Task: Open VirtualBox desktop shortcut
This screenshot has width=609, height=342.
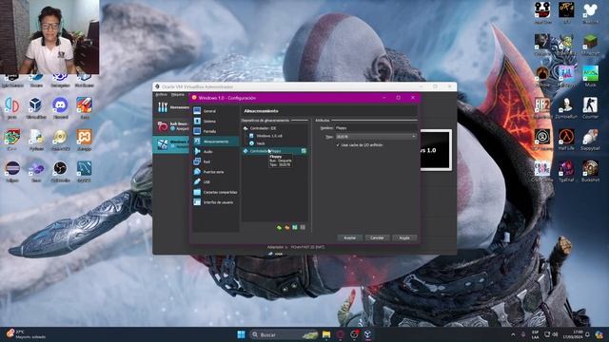Action: (36, 107)
